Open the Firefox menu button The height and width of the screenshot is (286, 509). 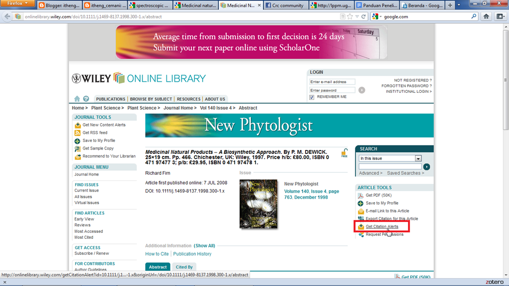(17, 3)
